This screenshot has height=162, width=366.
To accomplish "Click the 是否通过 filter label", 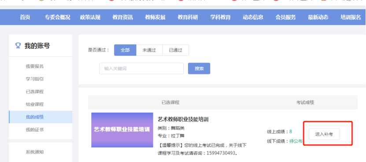I will pos(99,50).
